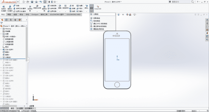Select the Swept Cut (扫描切除) tool
Viewport: 209px width, 112px height.
click(x=52, y=5)
